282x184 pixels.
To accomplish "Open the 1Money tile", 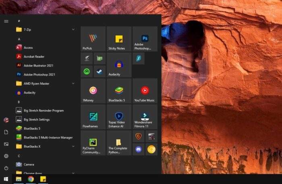I will (93, 91).
